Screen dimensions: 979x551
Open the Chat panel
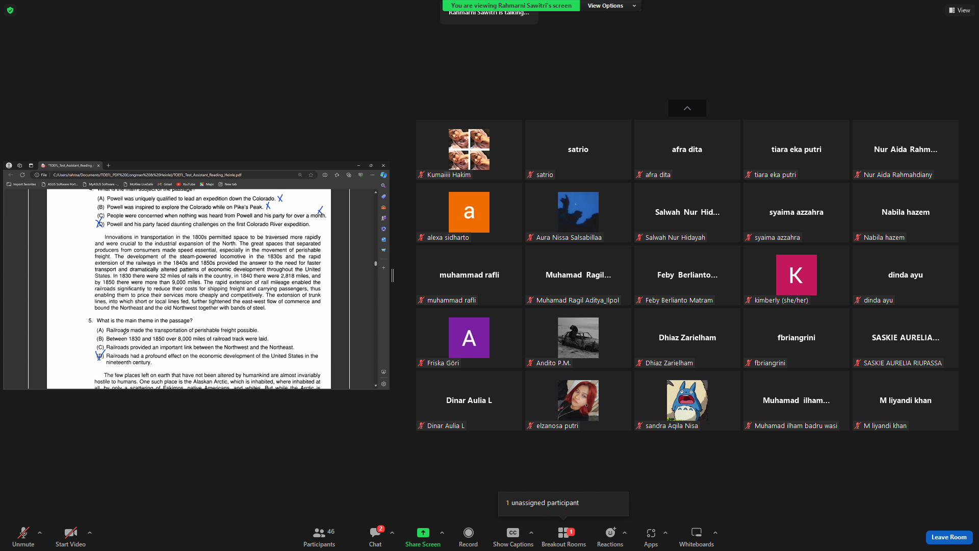click(x=375, y=536)
